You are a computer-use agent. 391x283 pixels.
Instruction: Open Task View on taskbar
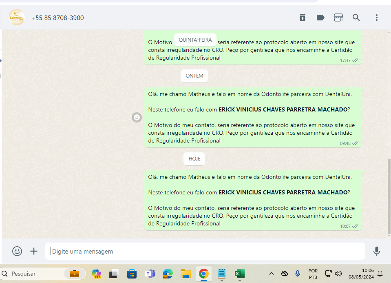click(114, 274)
